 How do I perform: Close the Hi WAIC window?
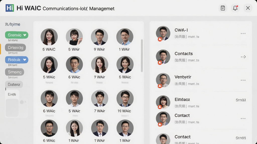click(248, 8)
